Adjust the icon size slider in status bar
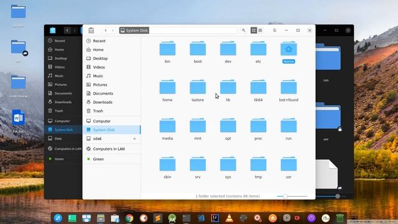This screenshot has width=398, height=224. coord(285,196)
